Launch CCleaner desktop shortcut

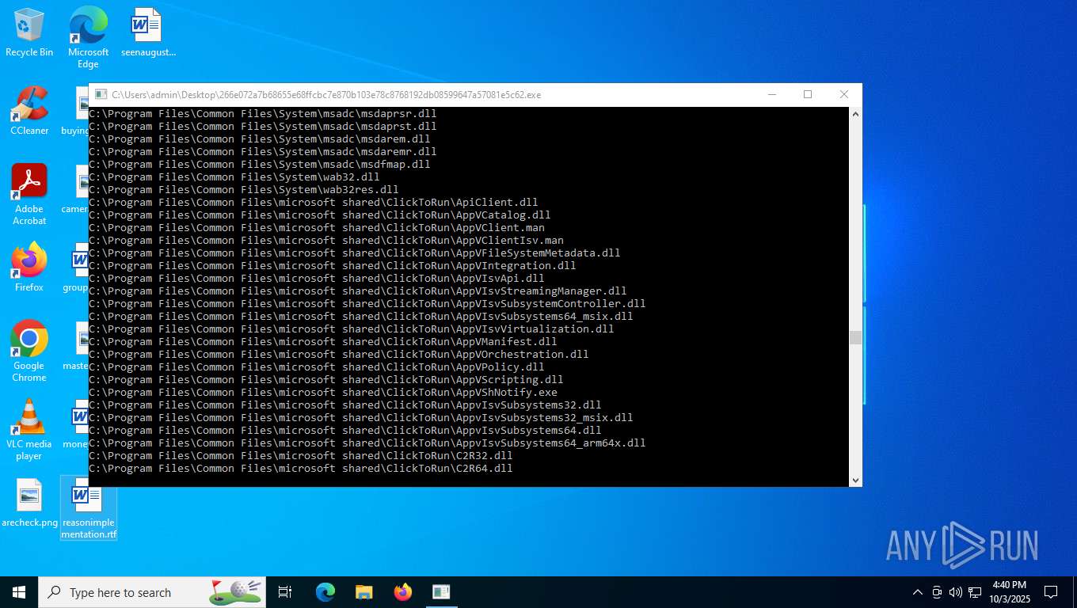pos(29,111)
